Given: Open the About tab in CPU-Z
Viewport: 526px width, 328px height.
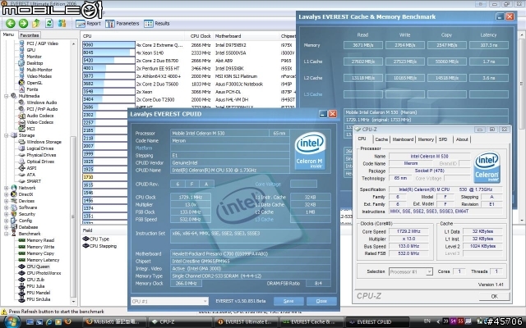Looking at the screenshot, I should [462, 139].
